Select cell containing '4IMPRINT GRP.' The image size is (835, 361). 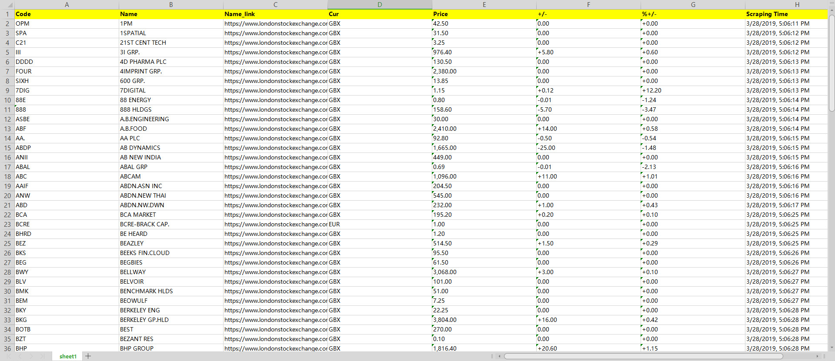[x=171, y=71]
